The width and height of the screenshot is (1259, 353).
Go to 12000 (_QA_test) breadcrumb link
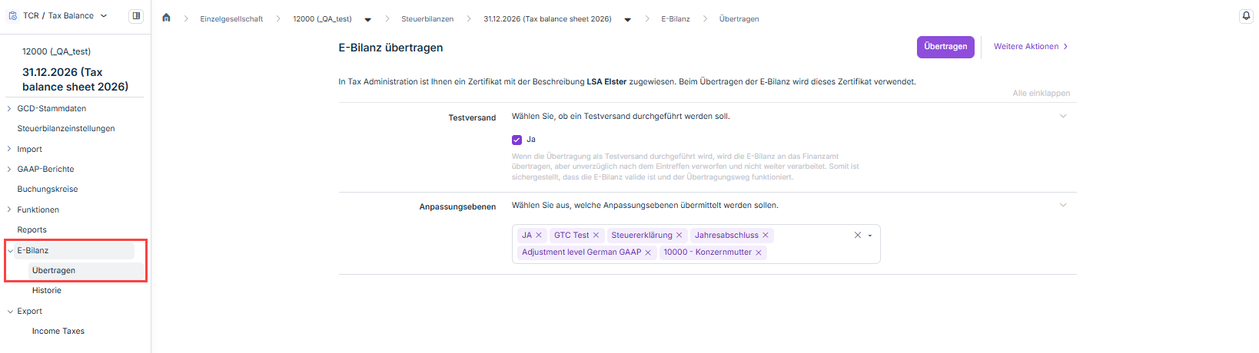[322, 18]
